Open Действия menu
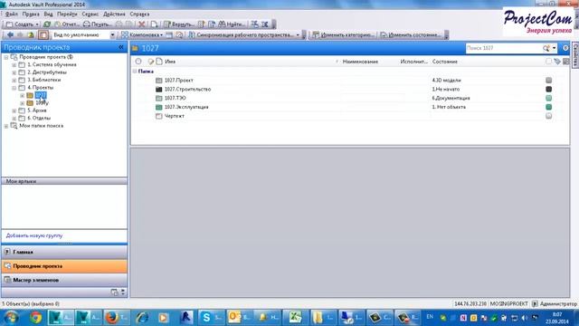Screen dimensions: 579x326 click(114, 14)
